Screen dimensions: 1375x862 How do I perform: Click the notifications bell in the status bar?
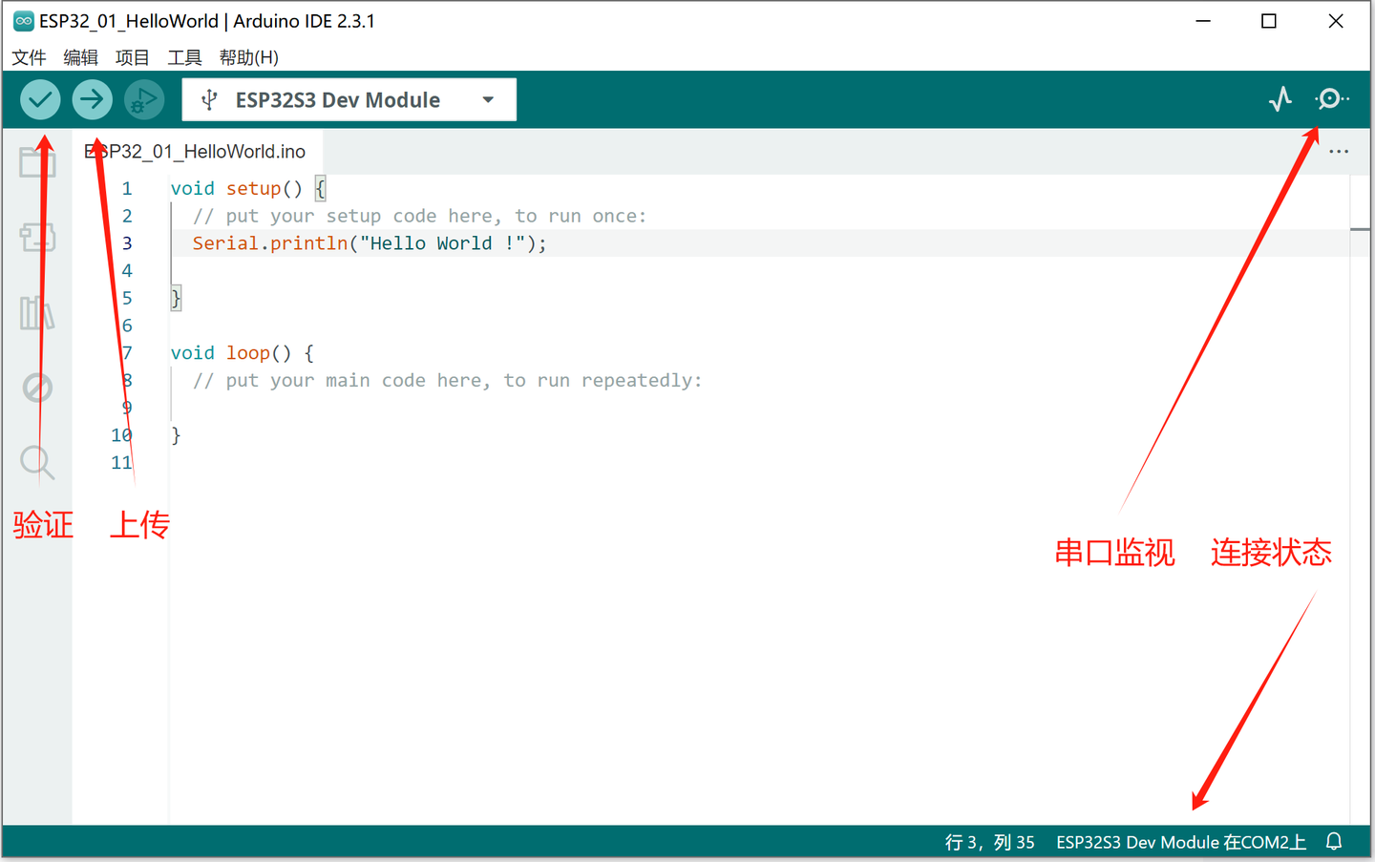(1333, 841)
